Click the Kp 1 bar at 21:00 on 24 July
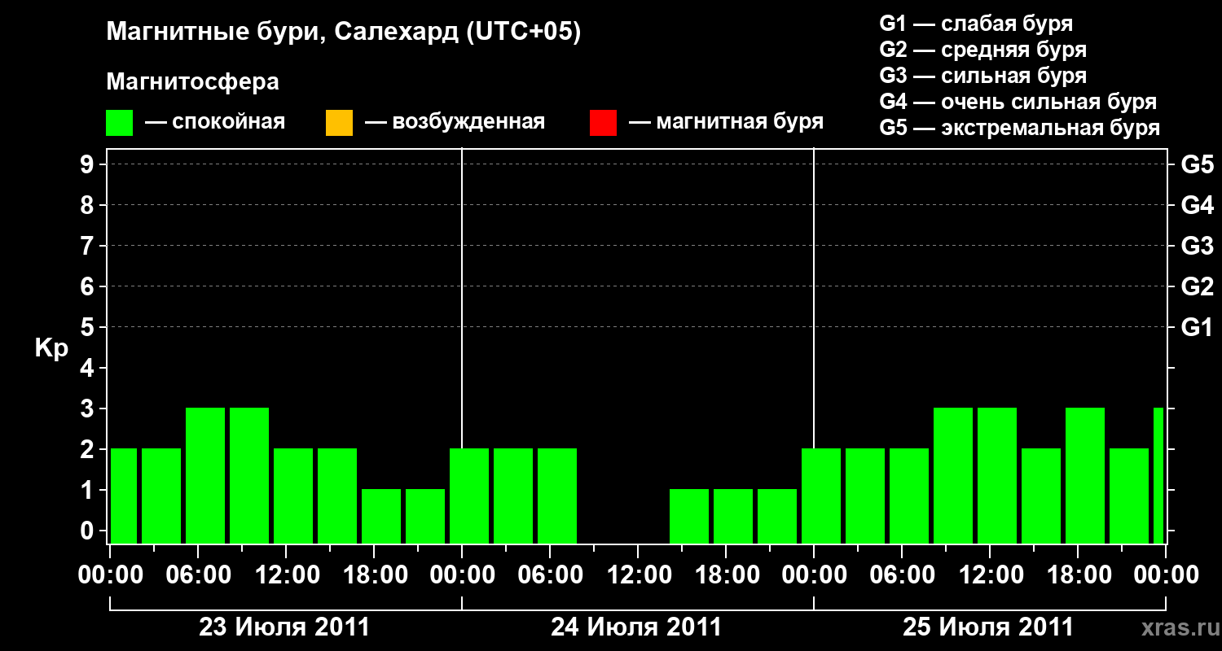The image size is (1222, 651). pyautogui.click(x=777, y=516)
